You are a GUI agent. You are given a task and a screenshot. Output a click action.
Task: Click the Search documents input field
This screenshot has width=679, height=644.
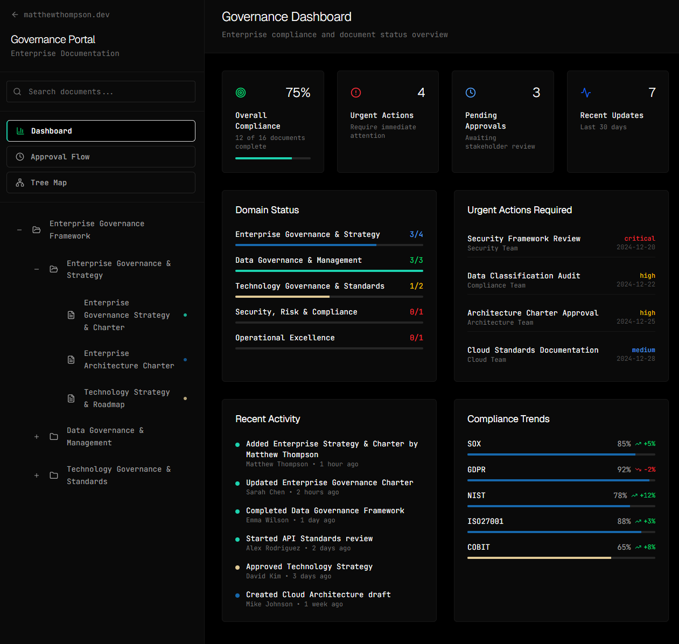pyautogui.click(x=101, y=92)
